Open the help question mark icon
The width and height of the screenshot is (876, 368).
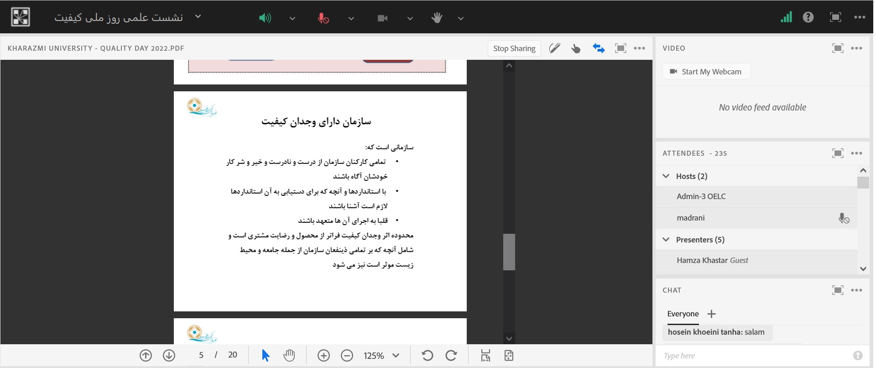coord(808,17)
